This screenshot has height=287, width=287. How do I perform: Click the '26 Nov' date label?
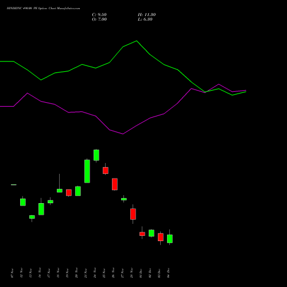113,273
